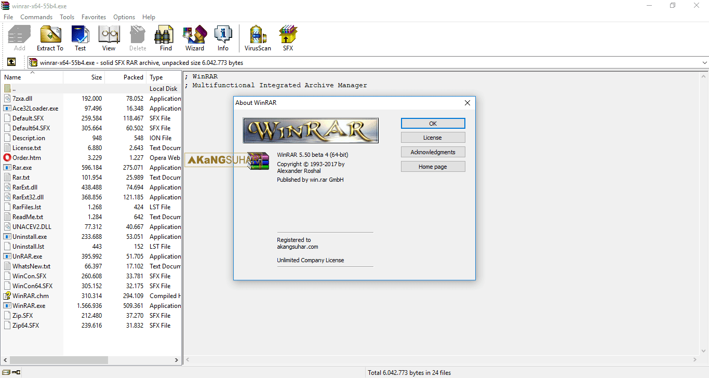The image size is (709, 378).
Task: Click the file list horizontal scrollbar thumb
Action: tap(59, 360)
